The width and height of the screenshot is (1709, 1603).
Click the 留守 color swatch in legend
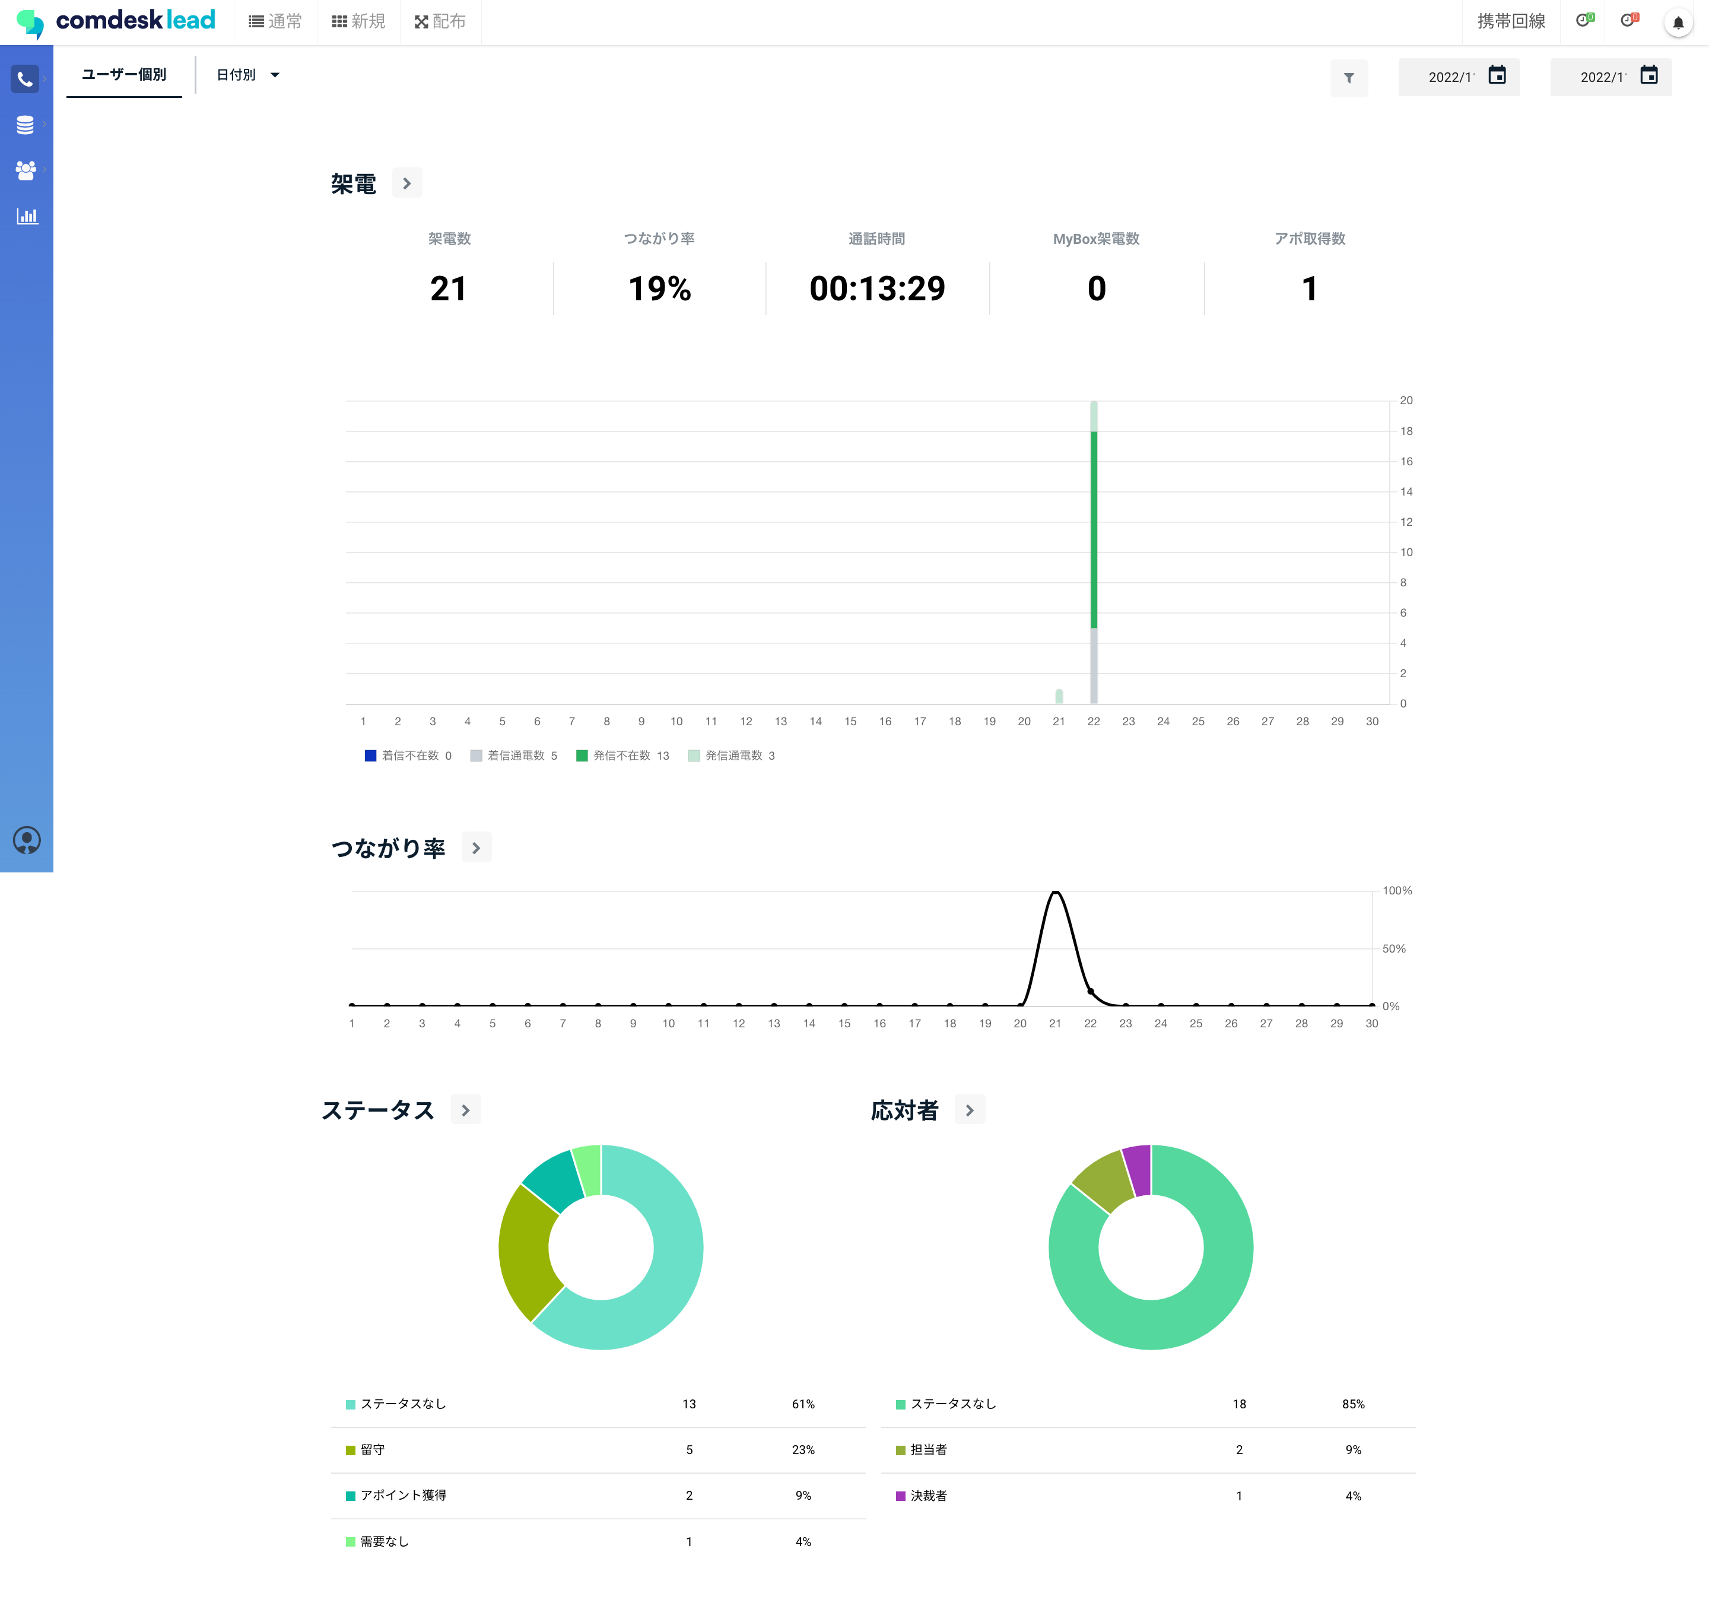350,1450
